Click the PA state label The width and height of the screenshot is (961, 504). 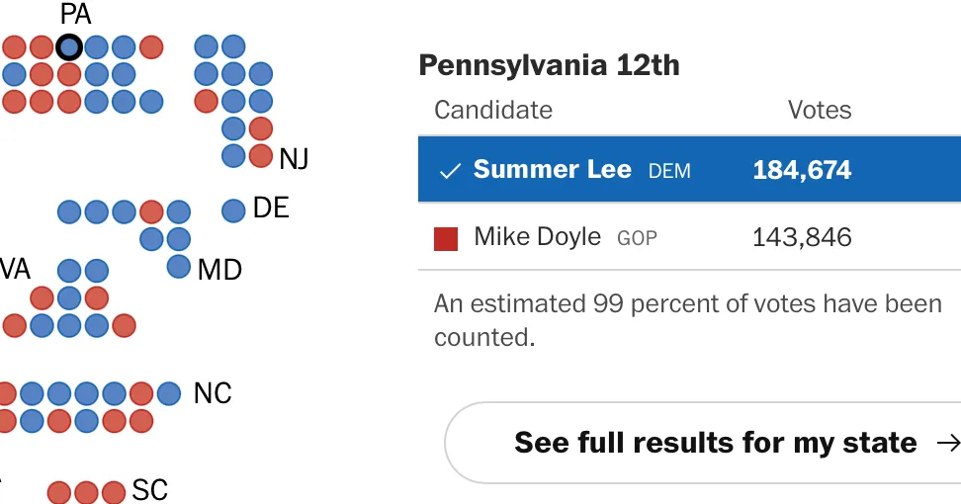click(x=76, y=14)
